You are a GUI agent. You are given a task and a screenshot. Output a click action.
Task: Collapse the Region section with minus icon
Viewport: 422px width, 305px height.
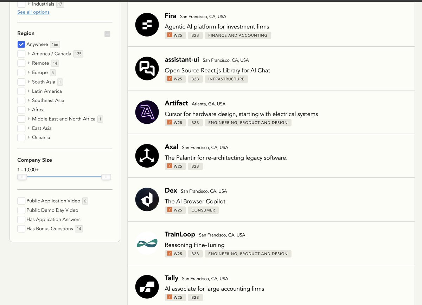(x=108, y=34)
